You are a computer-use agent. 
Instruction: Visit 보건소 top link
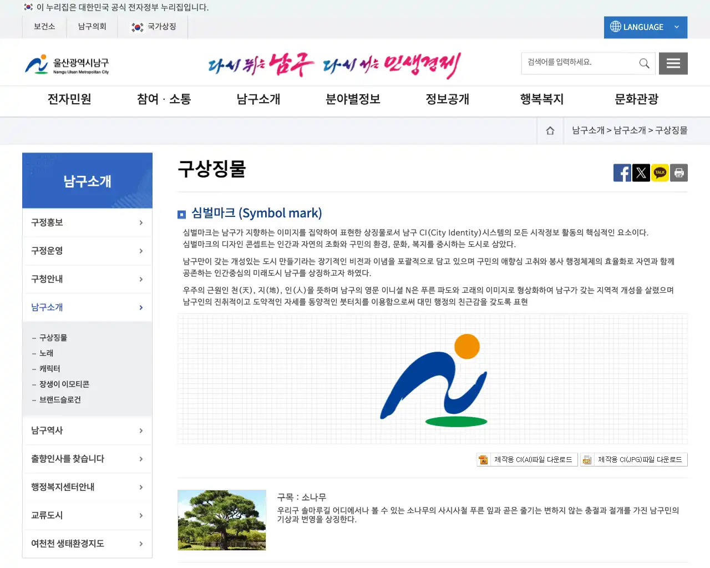click(44, 27)
